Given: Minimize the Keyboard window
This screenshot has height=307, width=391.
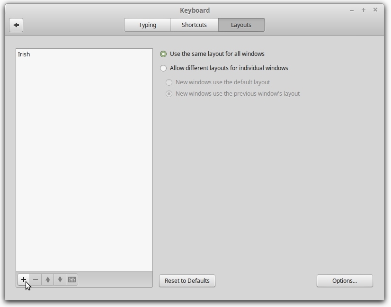Looking at the screenshot, I should [352, 10].
